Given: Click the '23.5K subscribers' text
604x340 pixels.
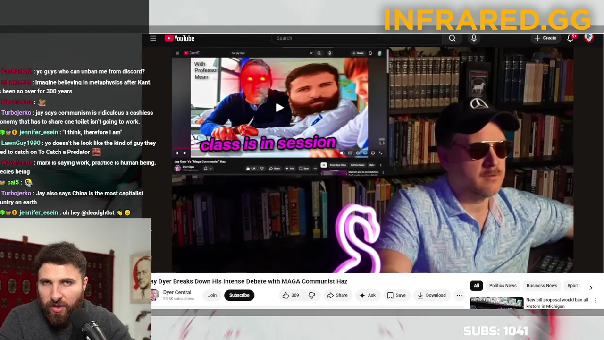Looking at the screenshot, I should 178,299.
